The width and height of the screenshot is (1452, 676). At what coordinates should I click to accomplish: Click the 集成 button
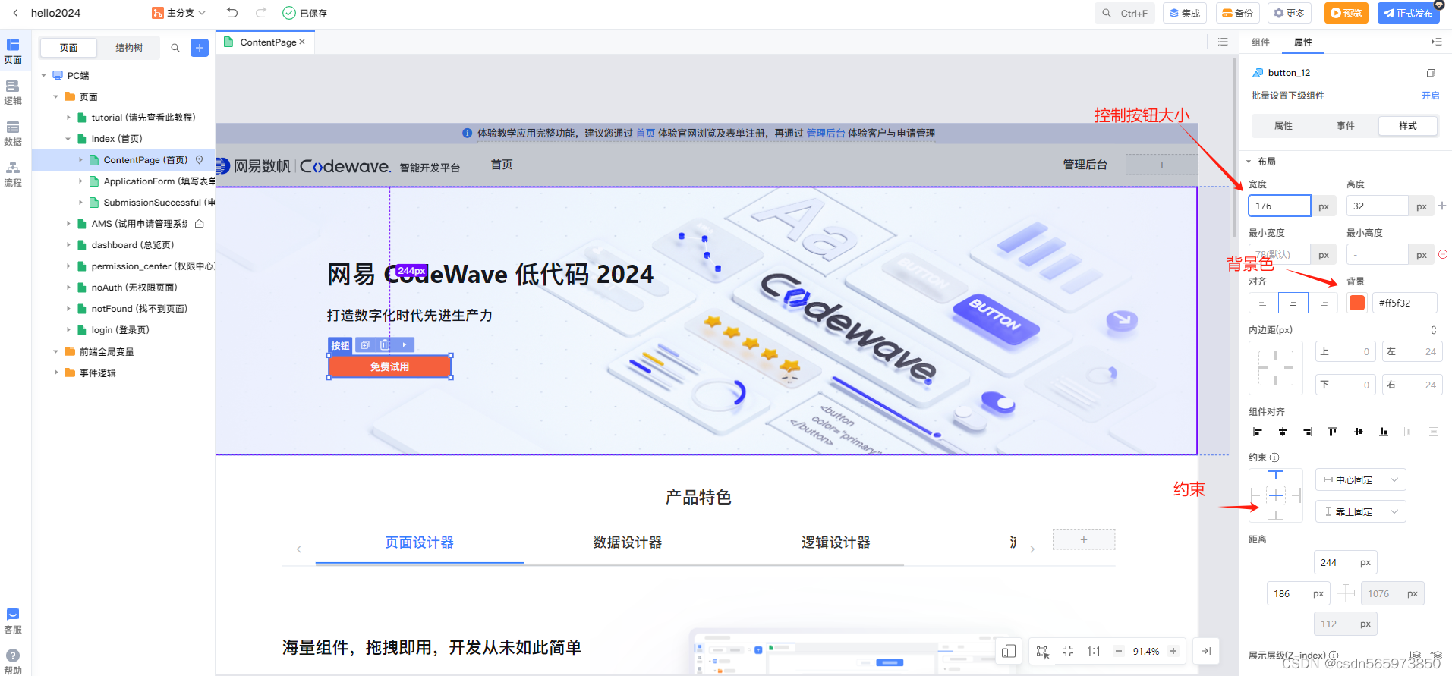1185,13
